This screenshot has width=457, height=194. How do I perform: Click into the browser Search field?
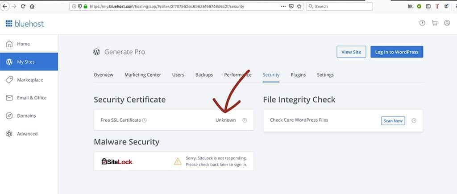pyautogui.click(x=341, y=7)
